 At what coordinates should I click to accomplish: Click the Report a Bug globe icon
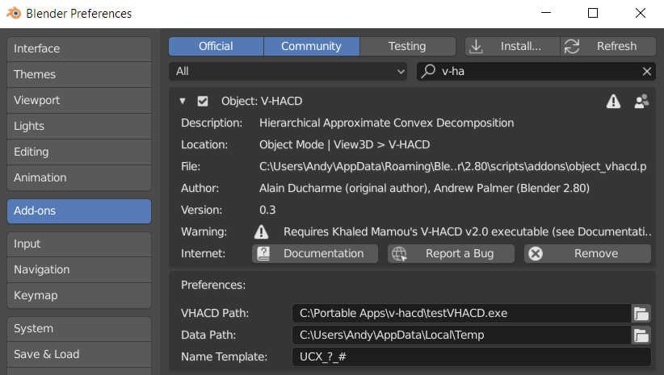pyautogui.click(x=399, y=253)
